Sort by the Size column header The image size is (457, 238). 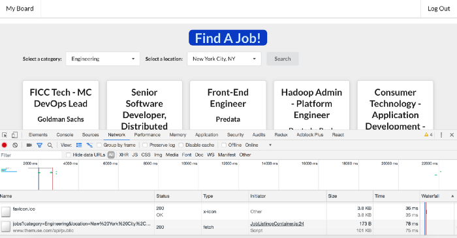click(350, 196)
